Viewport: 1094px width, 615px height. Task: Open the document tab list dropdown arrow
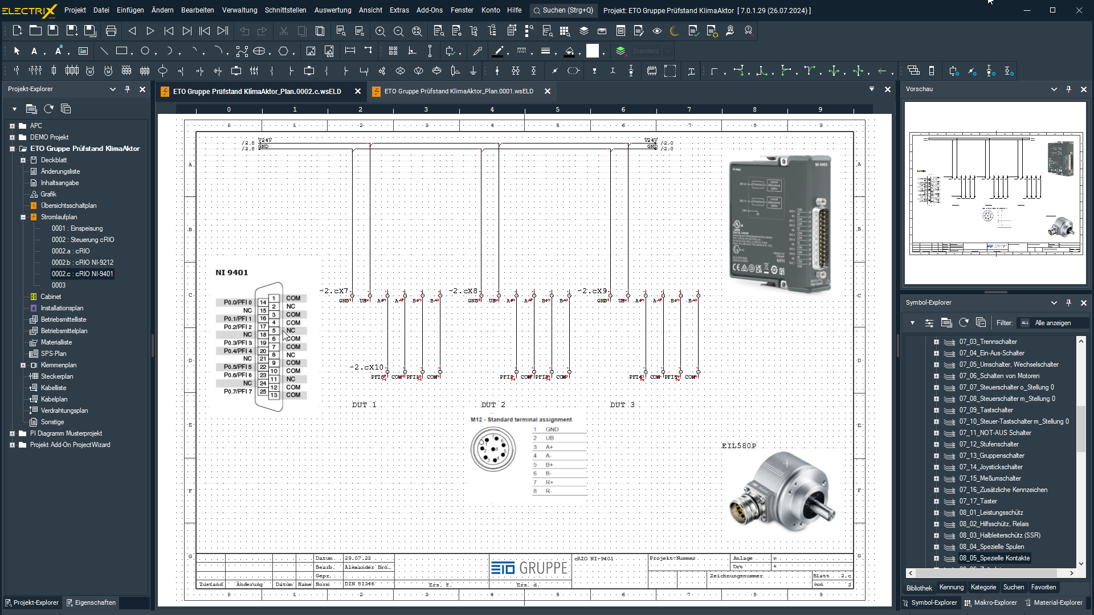872,89
